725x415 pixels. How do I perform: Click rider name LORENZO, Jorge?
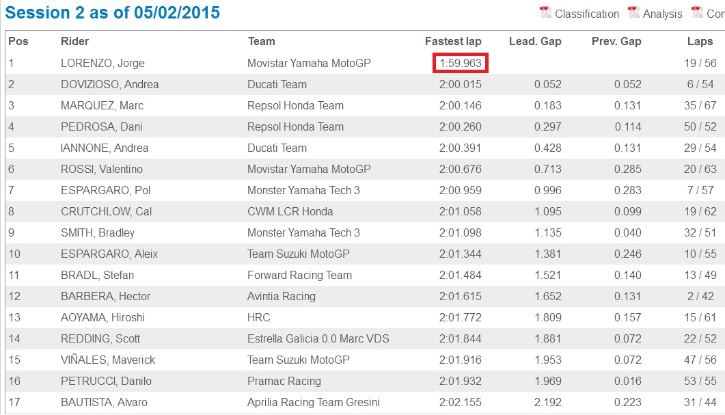pos(102,63)
